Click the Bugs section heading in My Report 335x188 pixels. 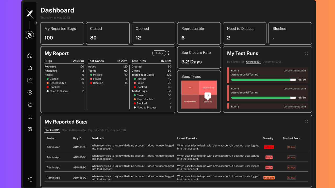pyautogui.click(x=48, y=61)
